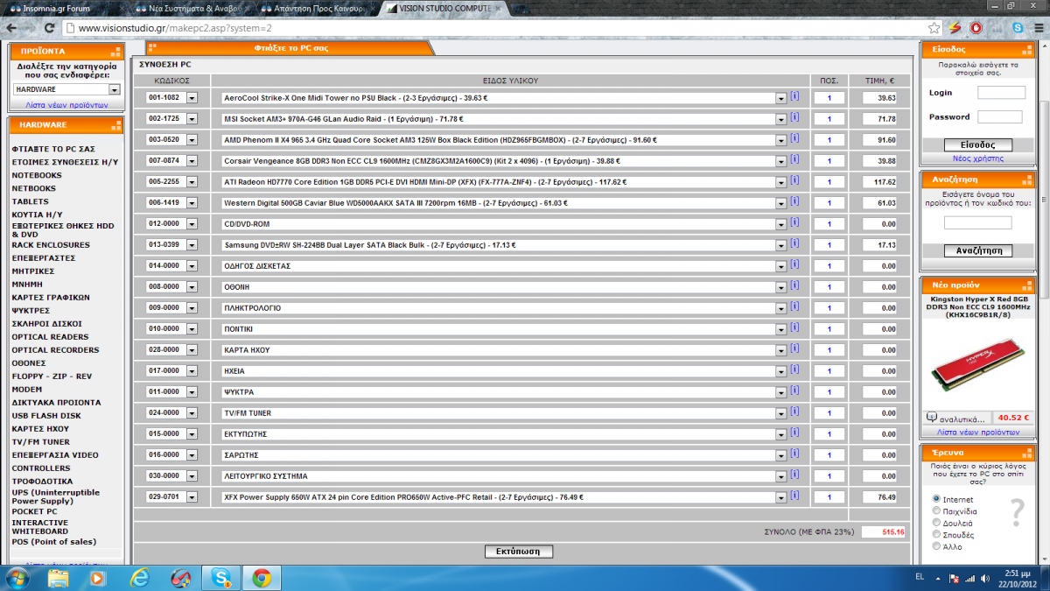The image size is (1050, 591).
Task: Open info [i] for Samsung DVD±RW row
Action: [794, 243]
